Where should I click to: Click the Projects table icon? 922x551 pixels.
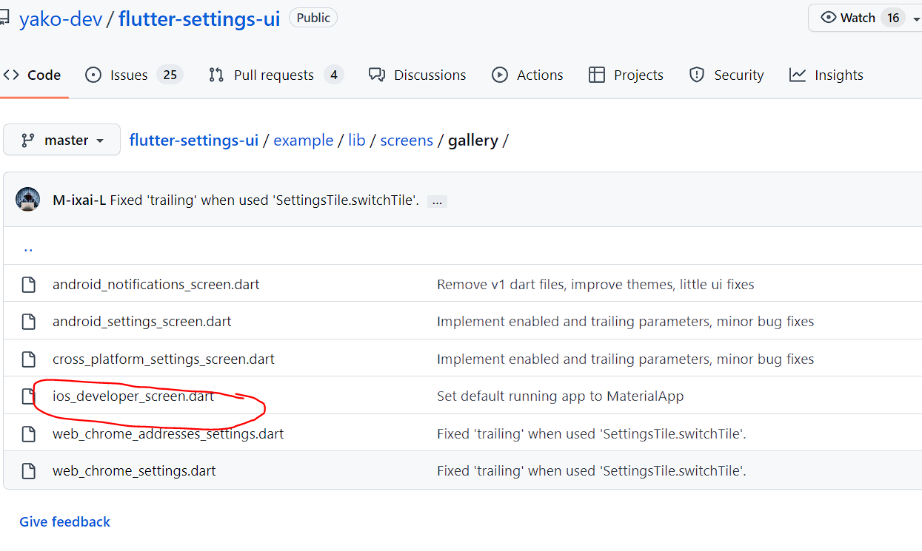pyautogui.click(x=597, y=75)
